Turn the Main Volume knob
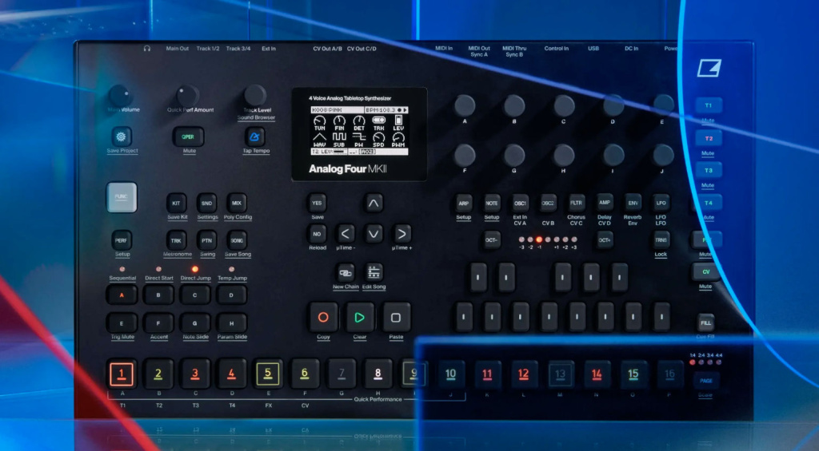 tap(120, 96)
